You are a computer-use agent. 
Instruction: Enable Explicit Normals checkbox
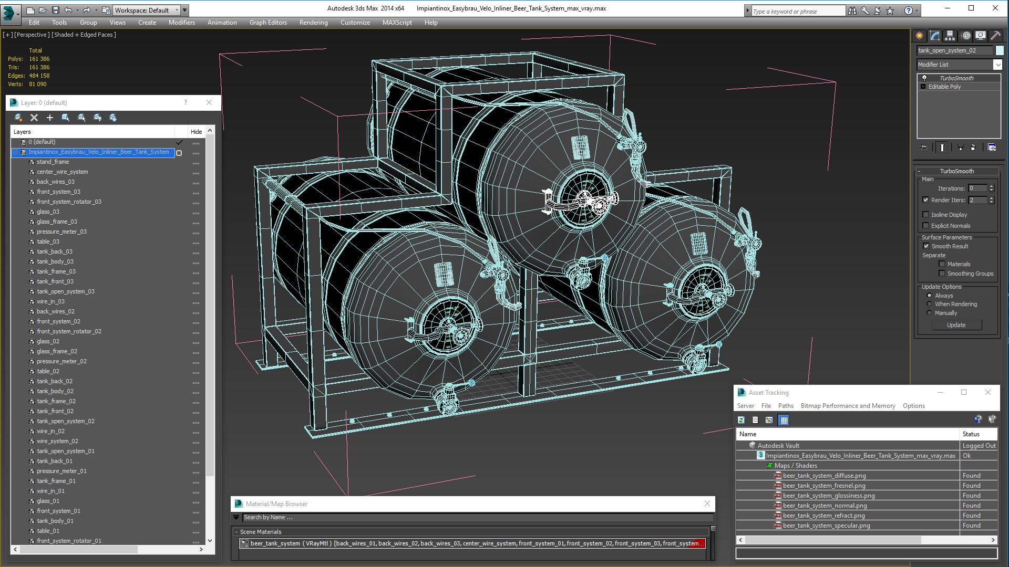pos(926,226)
